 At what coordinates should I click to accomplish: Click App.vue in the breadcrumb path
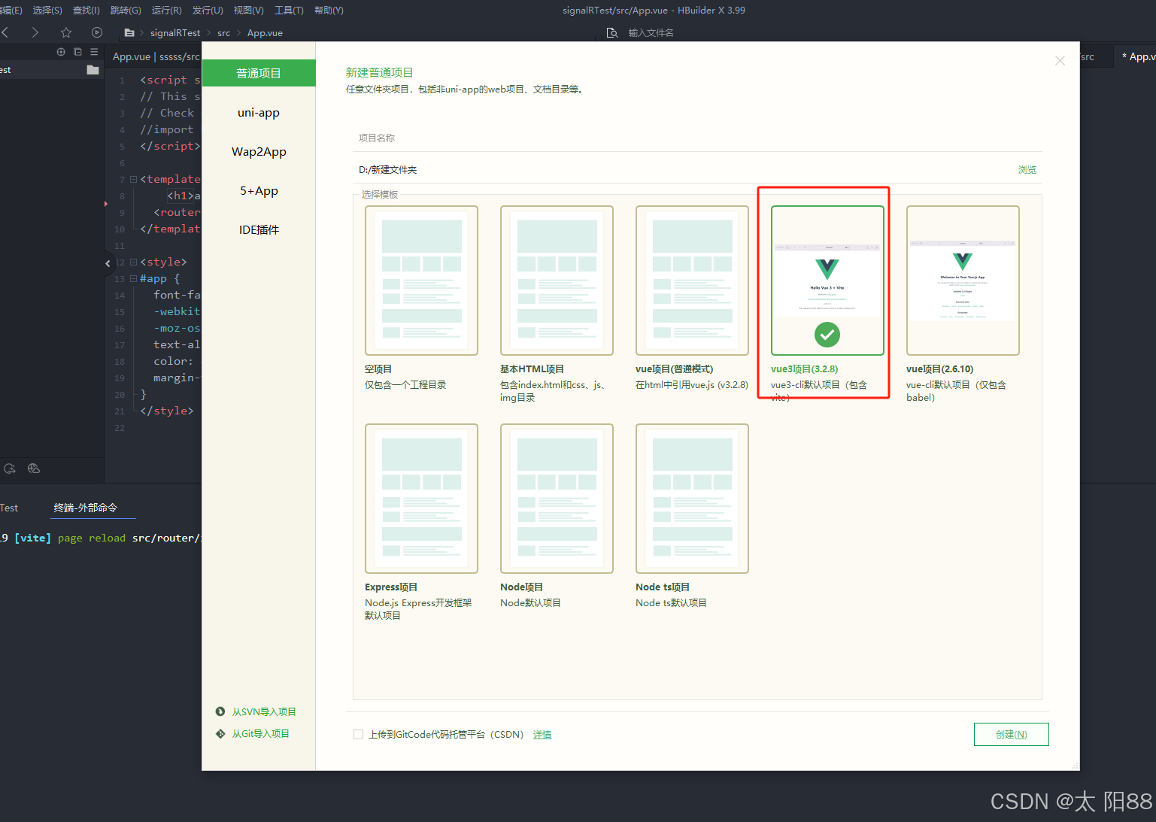tap(265, 32)
